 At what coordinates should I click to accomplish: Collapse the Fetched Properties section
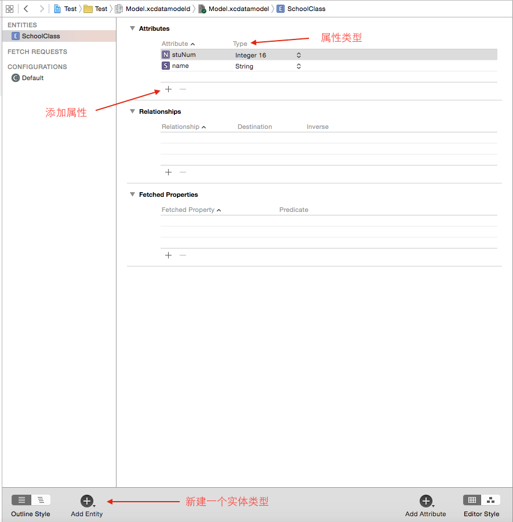tap(132, 194)
